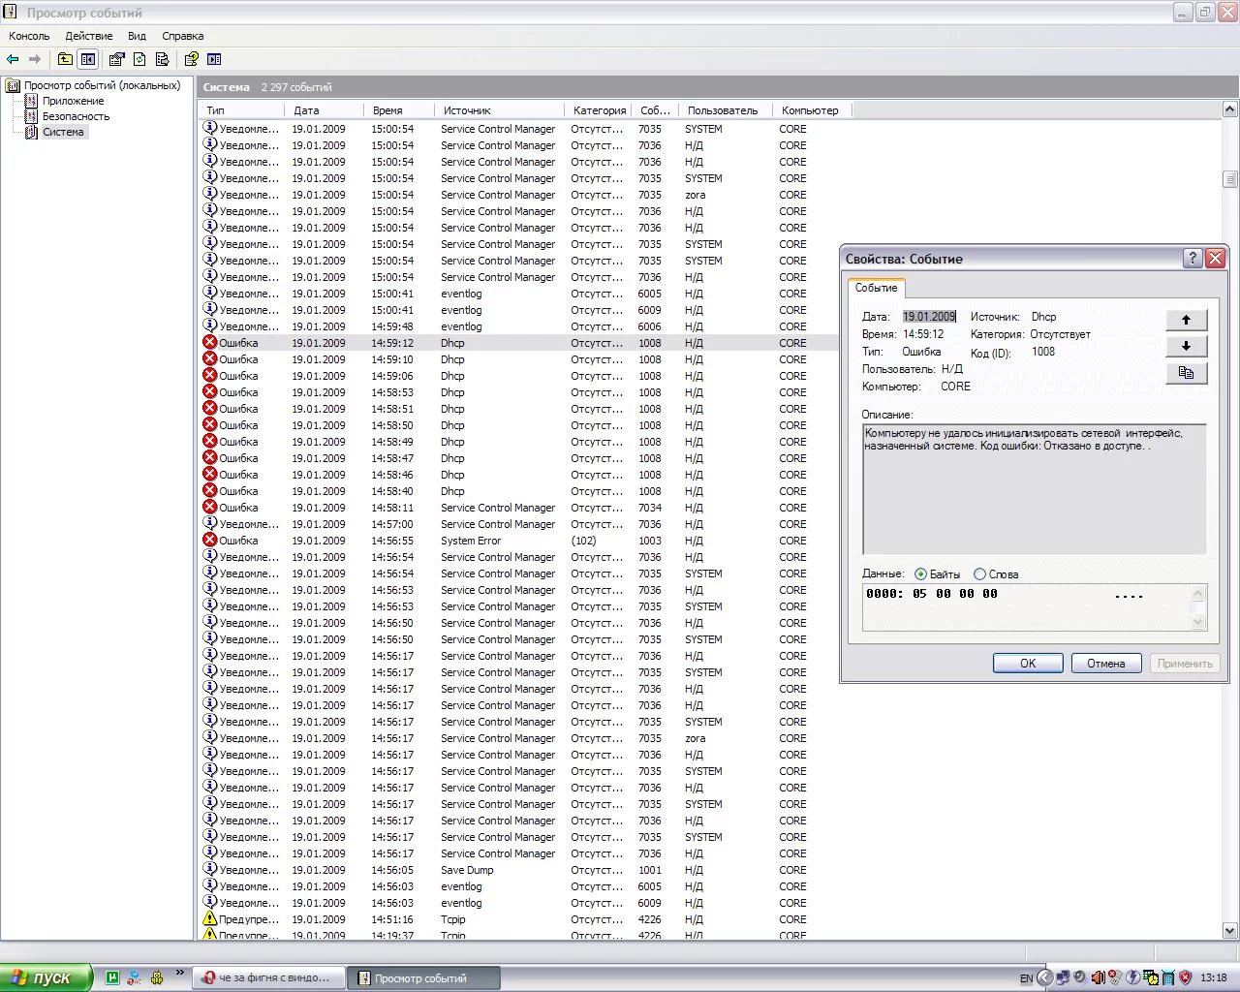Open the Действие menu

click(x=88, y=36)
